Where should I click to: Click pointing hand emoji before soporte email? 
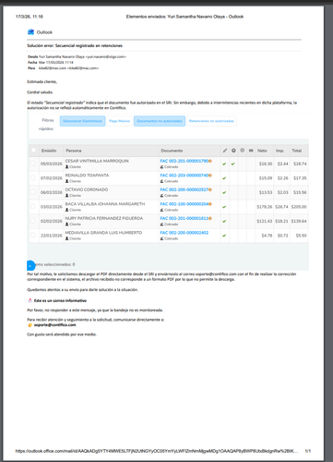pos(30,325)
